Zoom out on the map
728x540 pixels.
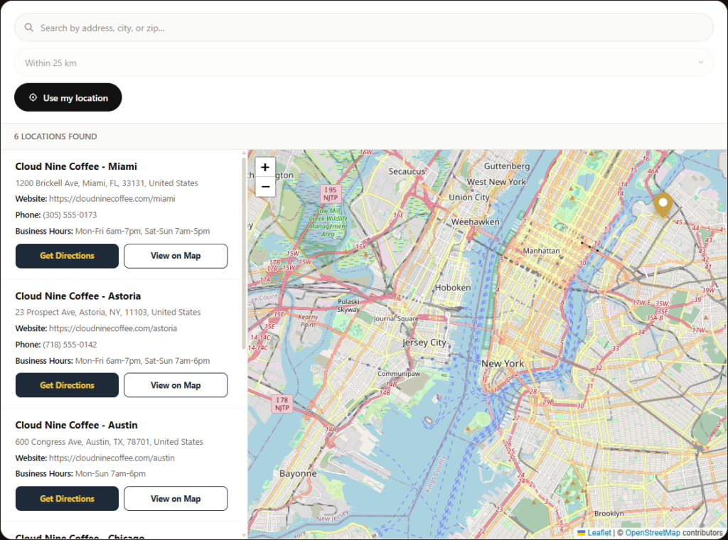tap(265, 186)
